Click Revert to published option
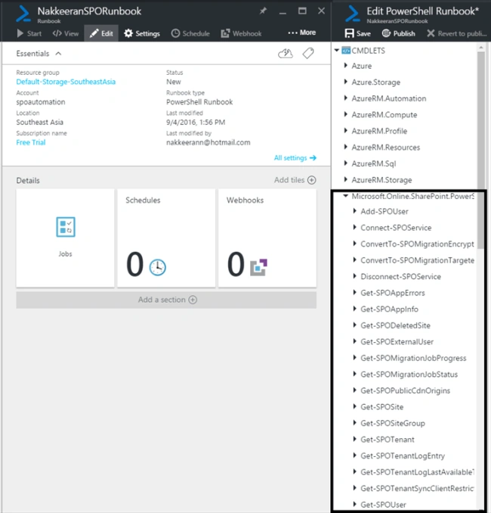 457,33
